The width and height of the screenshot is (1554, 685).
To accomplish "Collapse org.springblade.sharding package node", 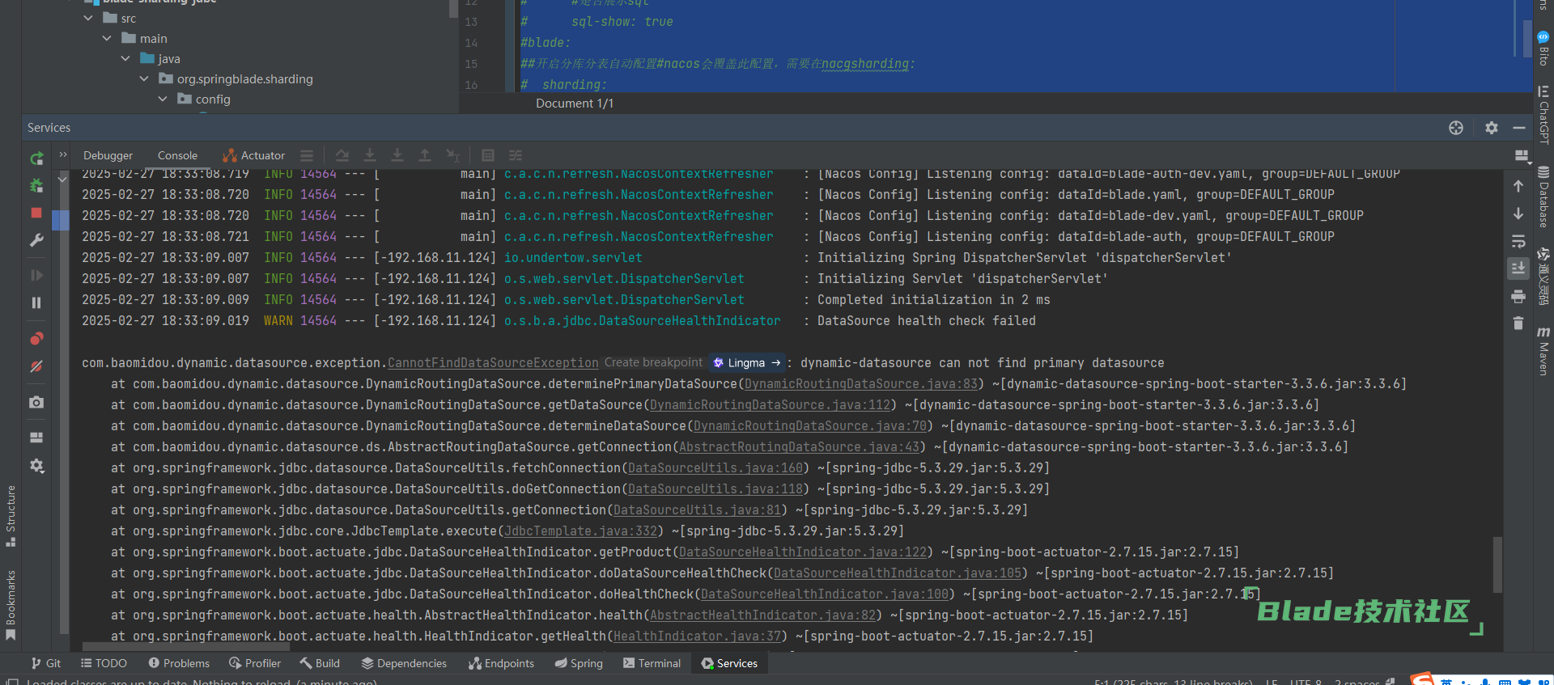I will pos(144,78).
